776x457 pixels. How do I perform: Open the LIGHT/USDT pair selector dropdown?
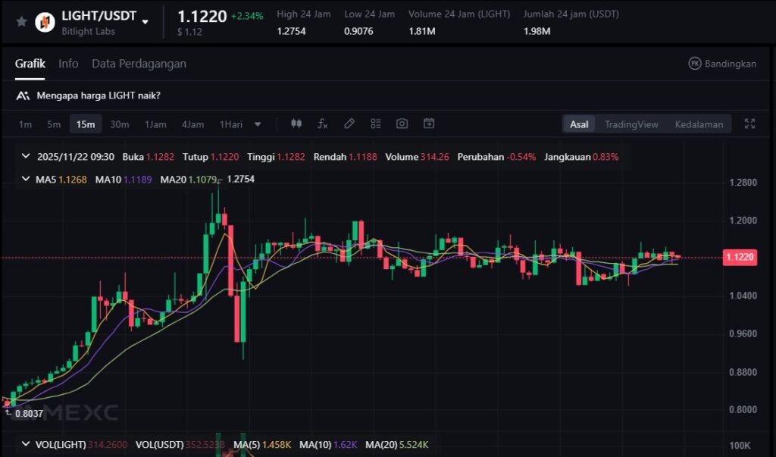[x=145, y=21]
